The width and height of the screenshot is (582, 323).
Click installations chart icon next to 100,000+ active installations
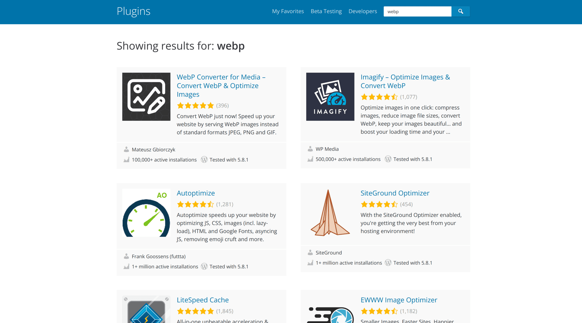click(x=126, y=160)
